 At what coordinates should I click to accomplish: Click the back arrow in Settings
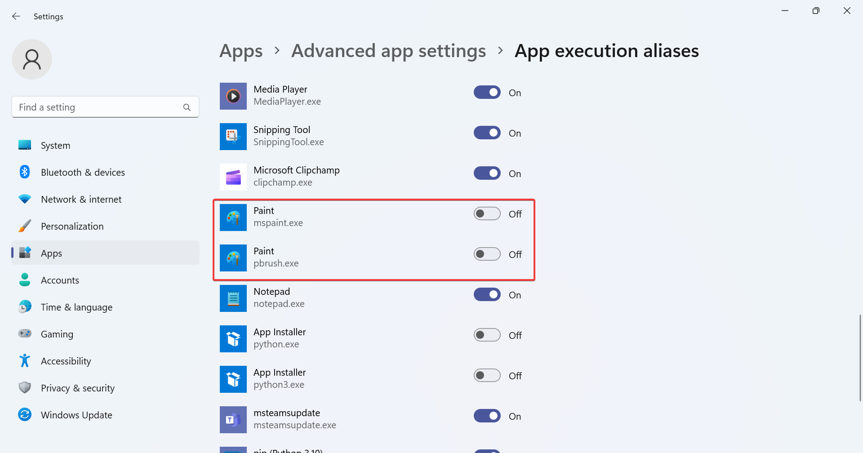[x=16, y=17]
